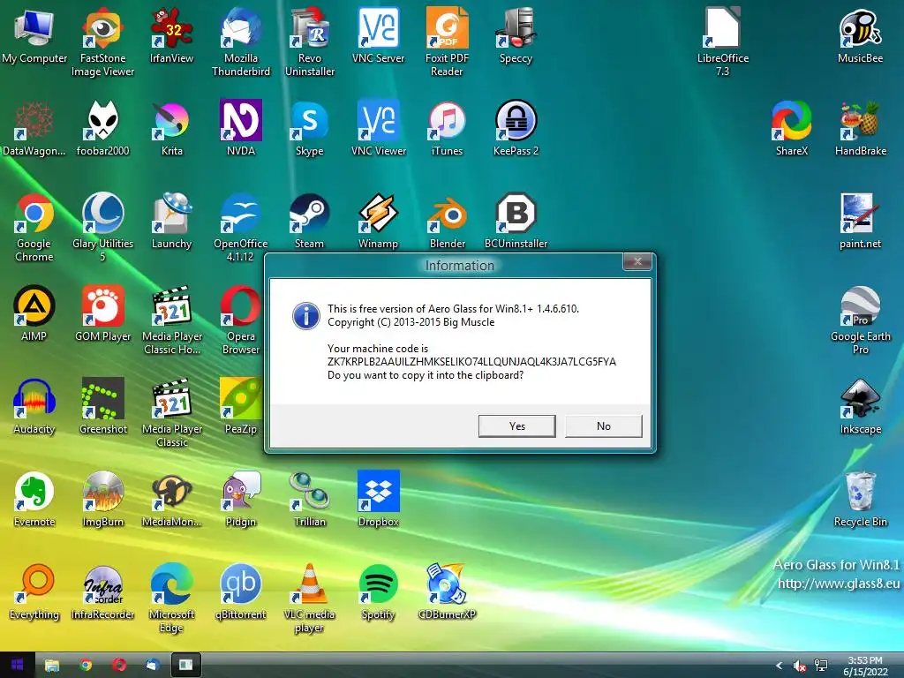
Task: Select the VNC Server icon
Action: (x=378, y=35)
